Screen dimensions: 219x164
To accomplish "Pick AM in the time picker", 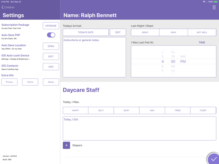I will coord(183,57).
